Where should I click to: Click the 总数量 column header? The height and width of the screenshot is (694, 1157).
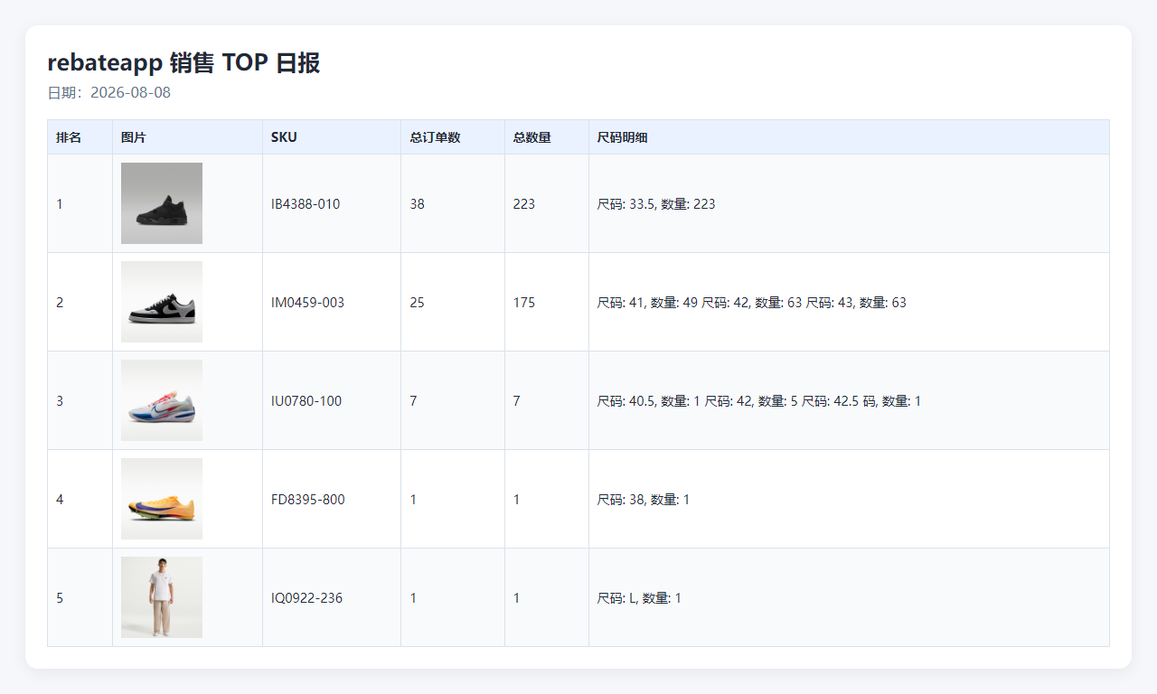[x=532, y=137]
